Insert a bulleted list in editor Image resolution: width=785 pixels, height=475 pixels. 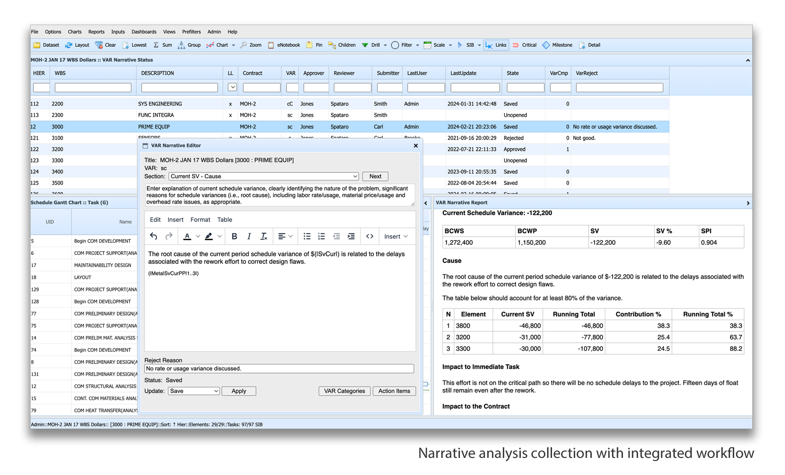[x=307, y=236]
